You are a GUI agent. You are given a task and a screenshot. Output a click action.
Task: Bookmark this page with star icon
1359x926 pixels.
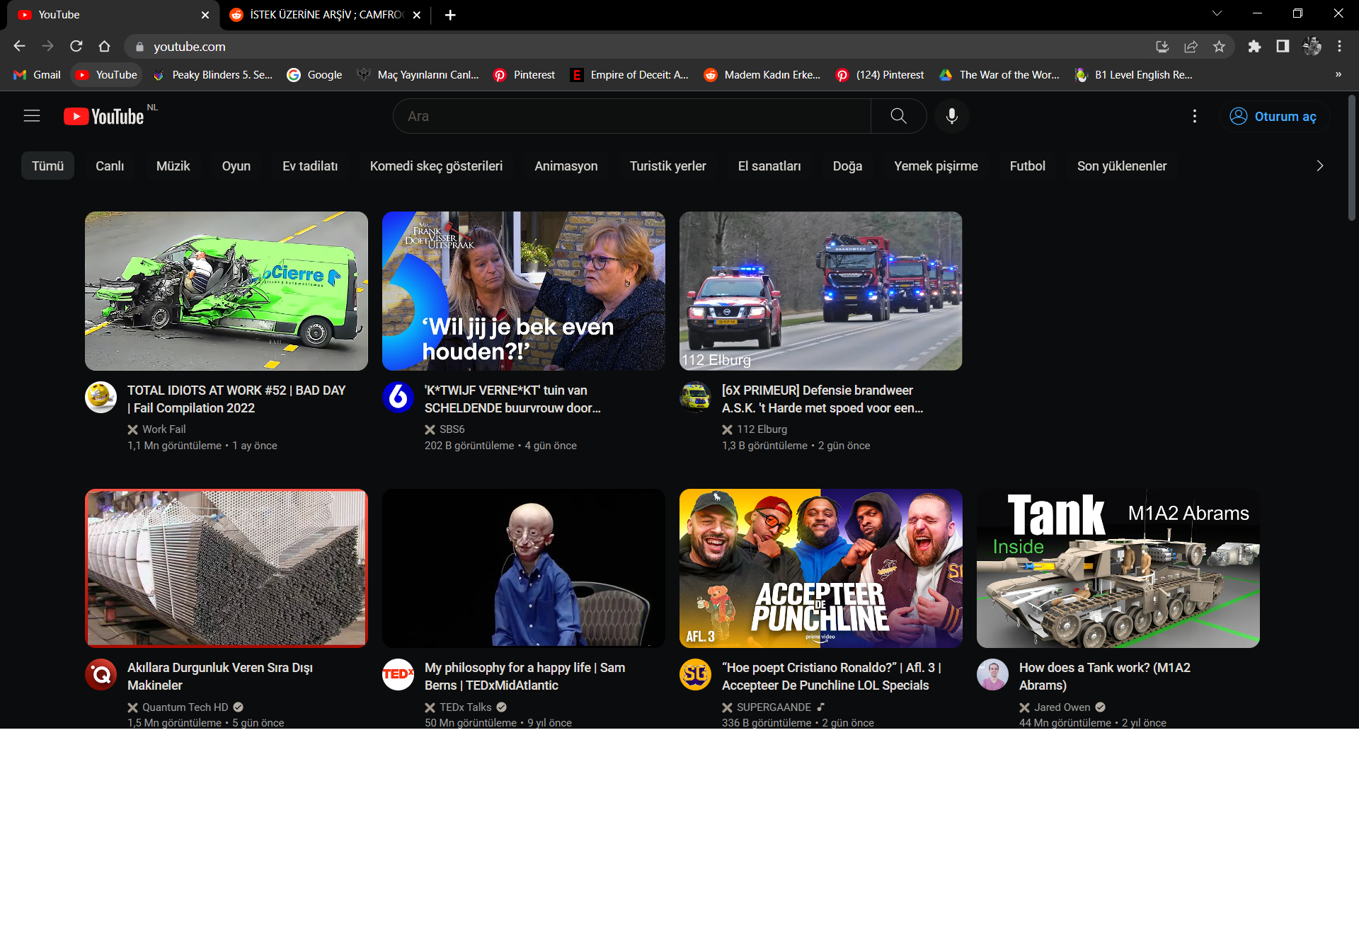[x=1219, y=47]
